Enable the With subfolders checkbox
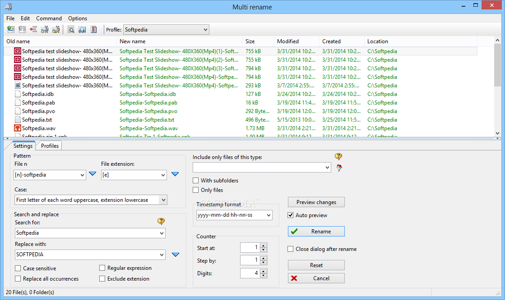This screenshot has height=300, width=505. (195, 180)
